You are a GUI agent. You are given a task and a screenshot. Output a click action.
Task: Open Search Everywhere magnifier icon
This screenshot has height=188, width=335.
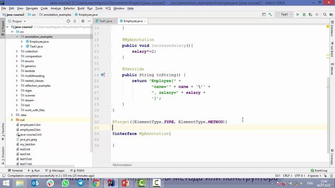pyautogui.click(x=325, y=15)
